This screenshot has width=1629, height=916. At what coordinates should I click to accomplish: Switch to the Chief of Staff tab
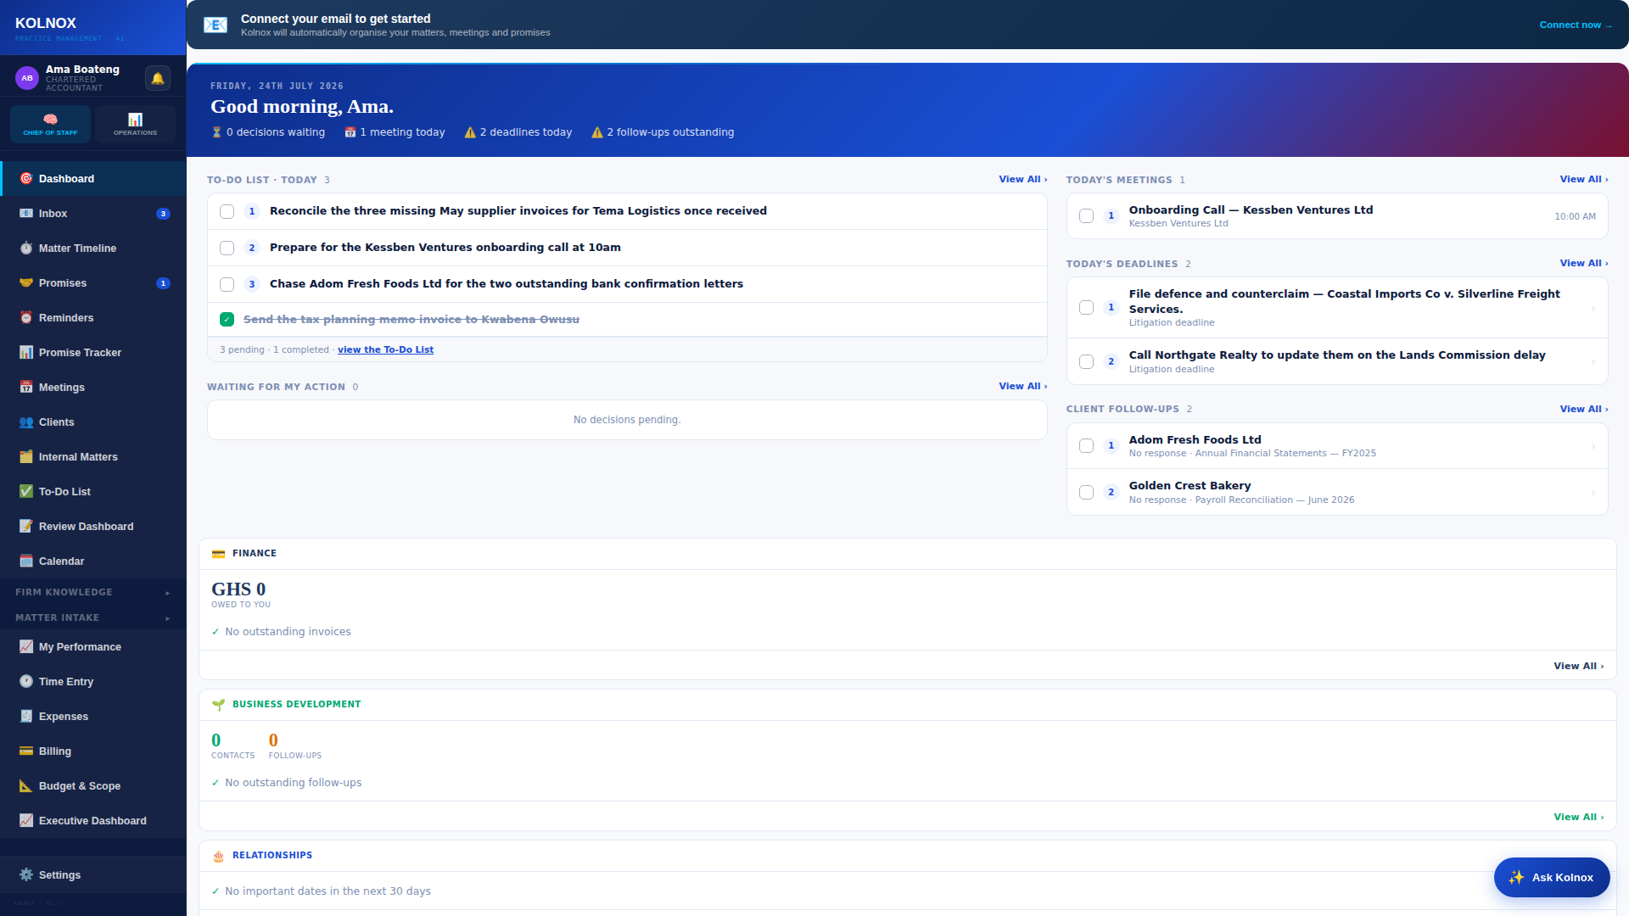[x=50, y=124]
